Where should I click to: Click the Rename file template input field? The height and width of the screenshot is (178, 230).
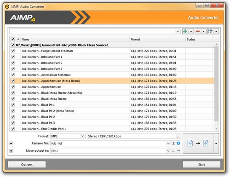[x=108, y=144]
